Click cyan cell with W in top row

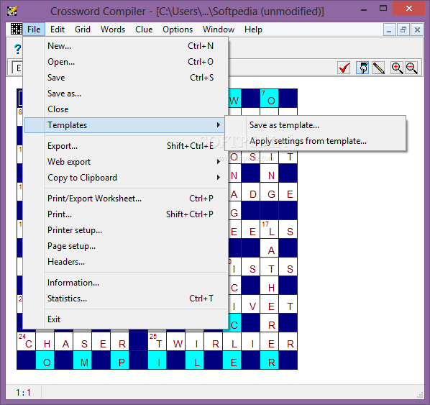(x=234, y=99)
